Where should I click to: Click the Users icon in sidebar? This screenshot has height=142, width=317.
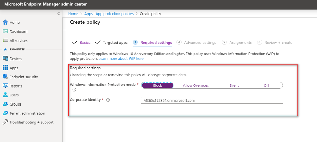pos(5,95)
